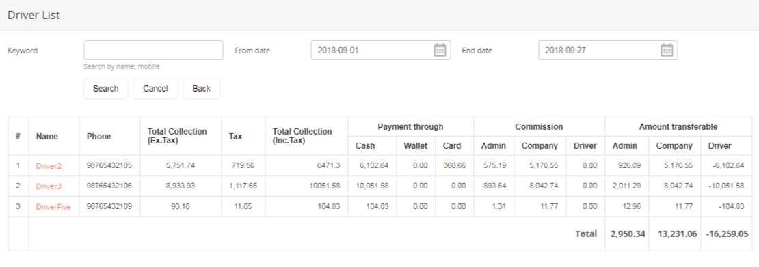Select the Card sub-column header

pyautogui.click(x=452, y=145)
